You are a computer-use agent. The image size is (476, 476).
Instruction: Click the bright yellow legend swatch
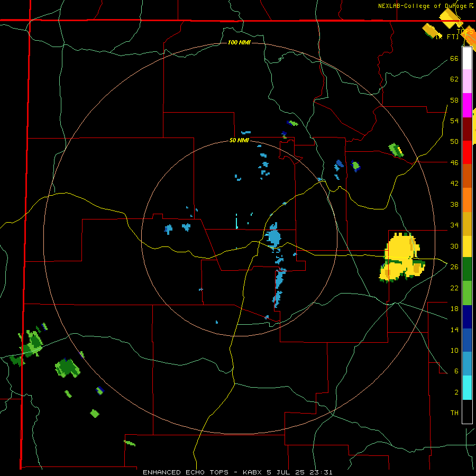coord(467,246)
